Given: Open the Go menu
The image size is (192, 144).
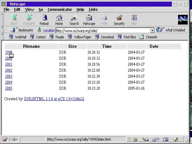Looking at the screenshot, I should click(41, 9).
